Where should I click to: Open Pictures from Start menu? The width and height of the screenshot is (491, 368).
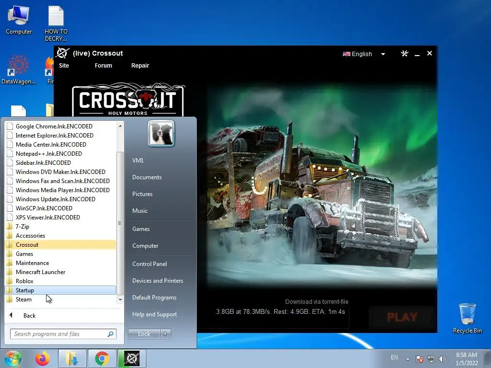click(x=142, y=194)
